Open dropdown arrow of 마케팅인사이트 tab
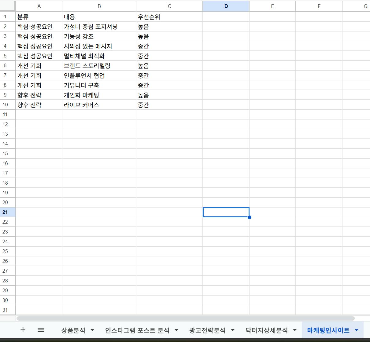The image size is (370, 342). pos(357,330)
